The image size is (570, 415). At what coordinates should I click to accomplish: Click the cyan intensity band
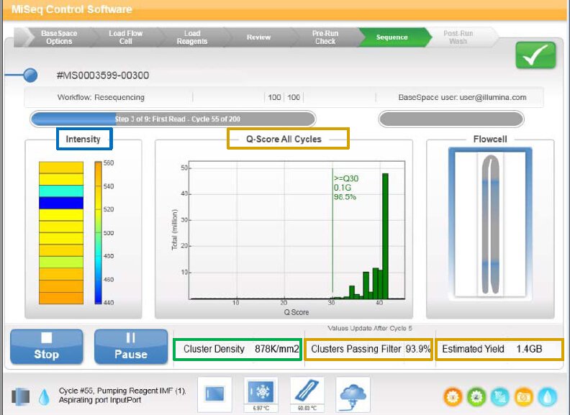(61, 191)
